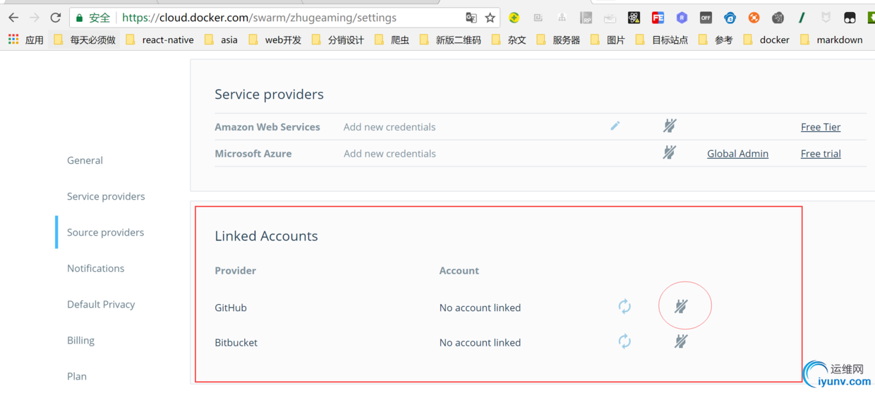Select Source providers in the sidebar
875x393 pixels.
(105, 232)
